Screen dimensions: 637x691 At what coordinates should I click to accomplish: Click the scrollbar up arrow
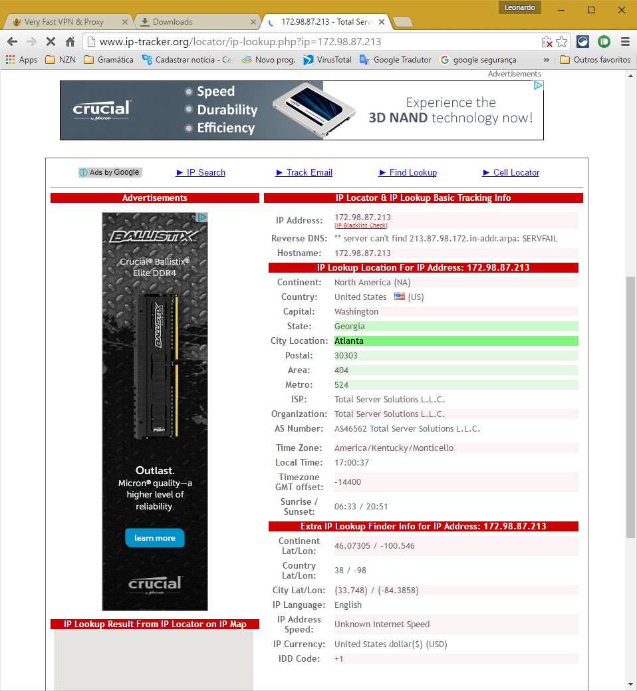[631, 76]
